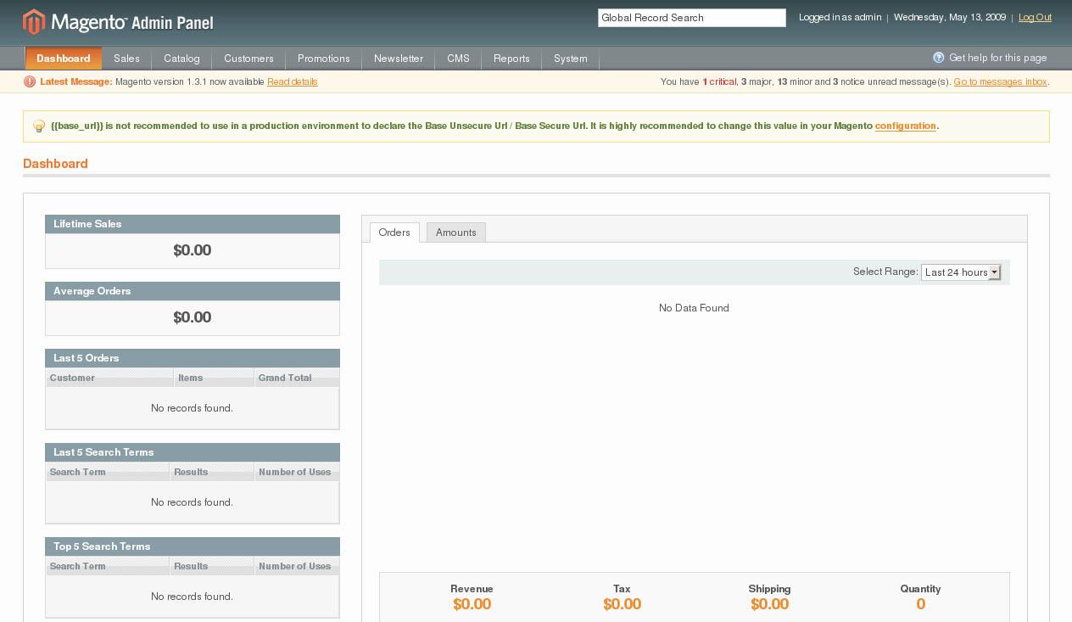Click Number of Uses header in Top 5 Search Terms

(x=297, y=566)
